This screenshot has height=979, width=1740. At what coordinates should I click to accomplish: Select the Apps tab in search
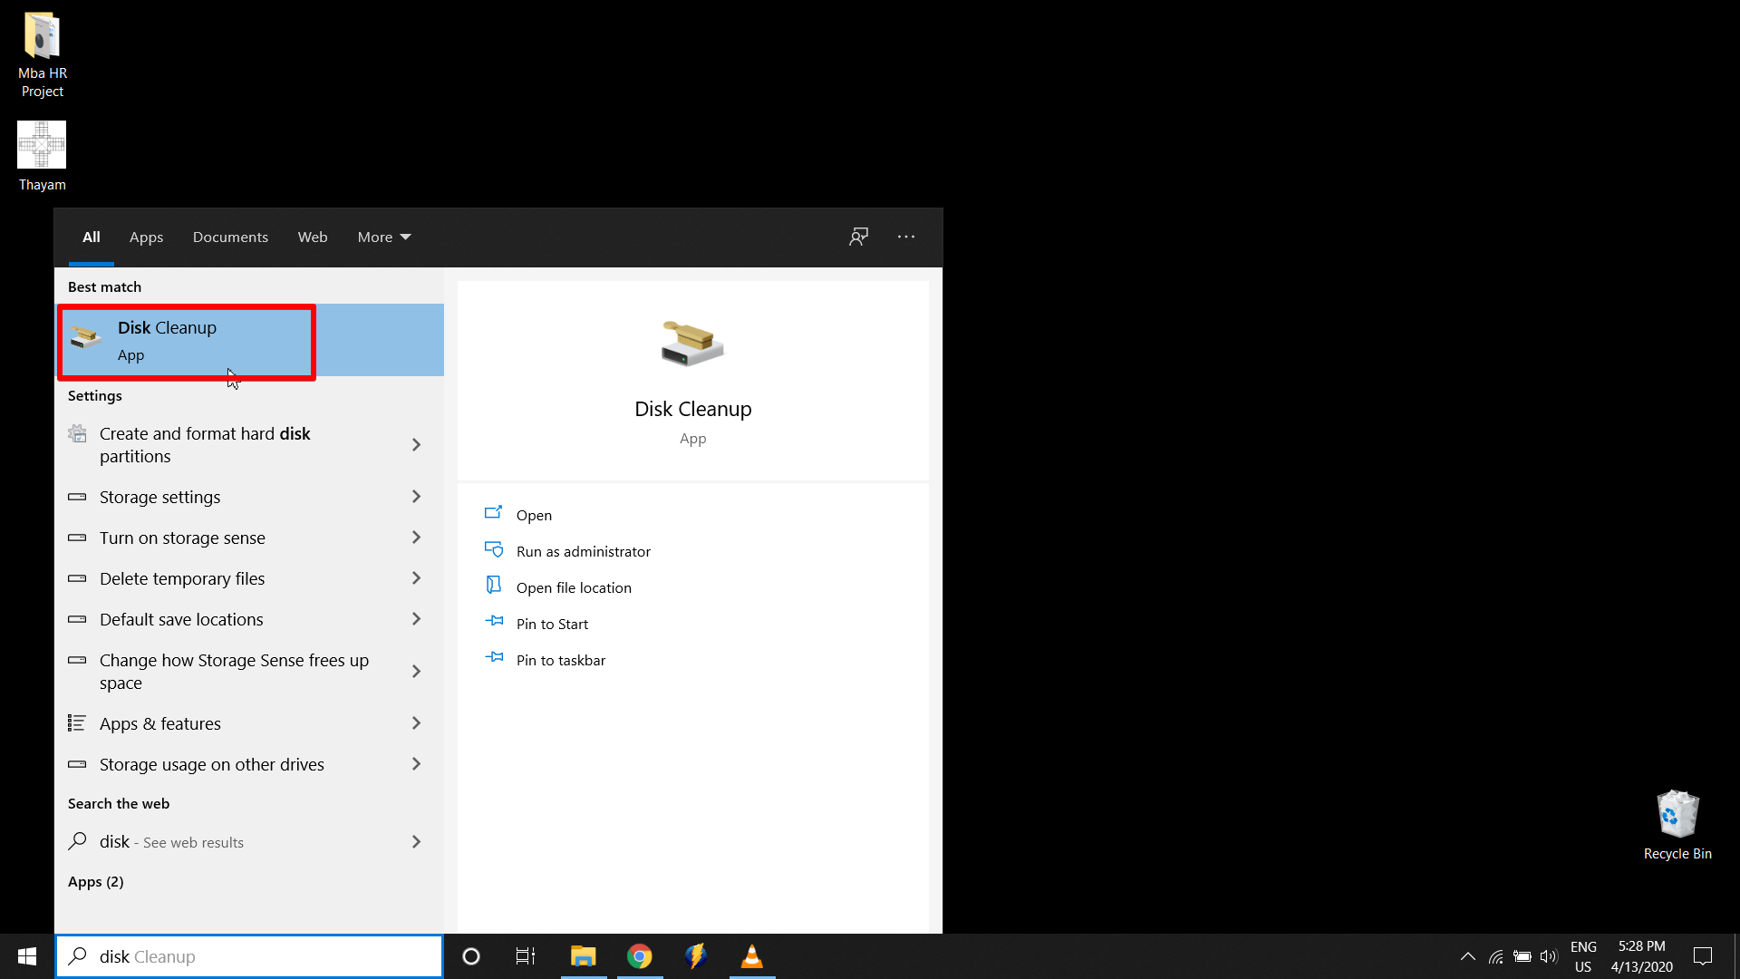[146, 237]
